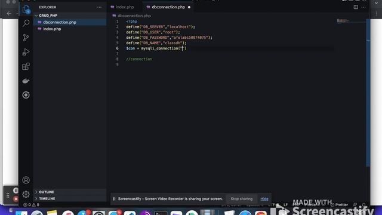382x215 pixels.
Task: Open the Source Control view
Action: pos(26,38)
